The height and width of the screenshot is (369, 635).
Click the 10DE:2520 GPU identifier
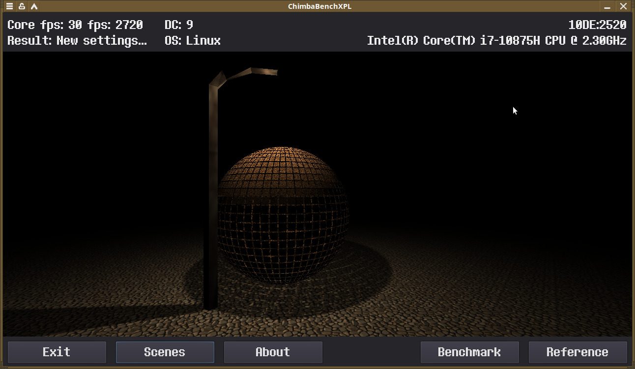pyautogui.click(x=597, y=25)
